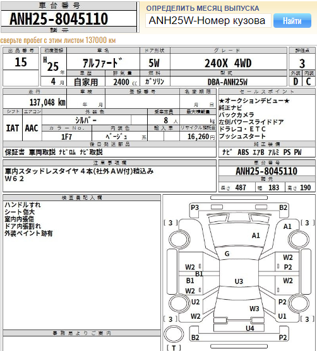Image resolution: width=317 pixels, height=351 pixels.
Task: Click the "U3" roof dent mark
Action: click(239, 281)
